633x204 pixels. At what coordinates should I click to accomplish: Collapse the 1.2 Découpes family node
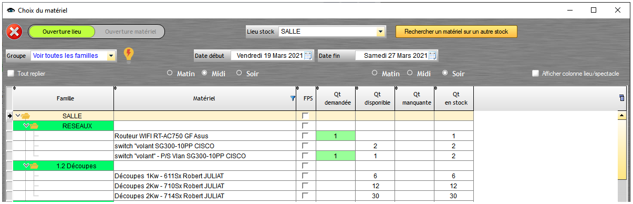coord(26,166)
